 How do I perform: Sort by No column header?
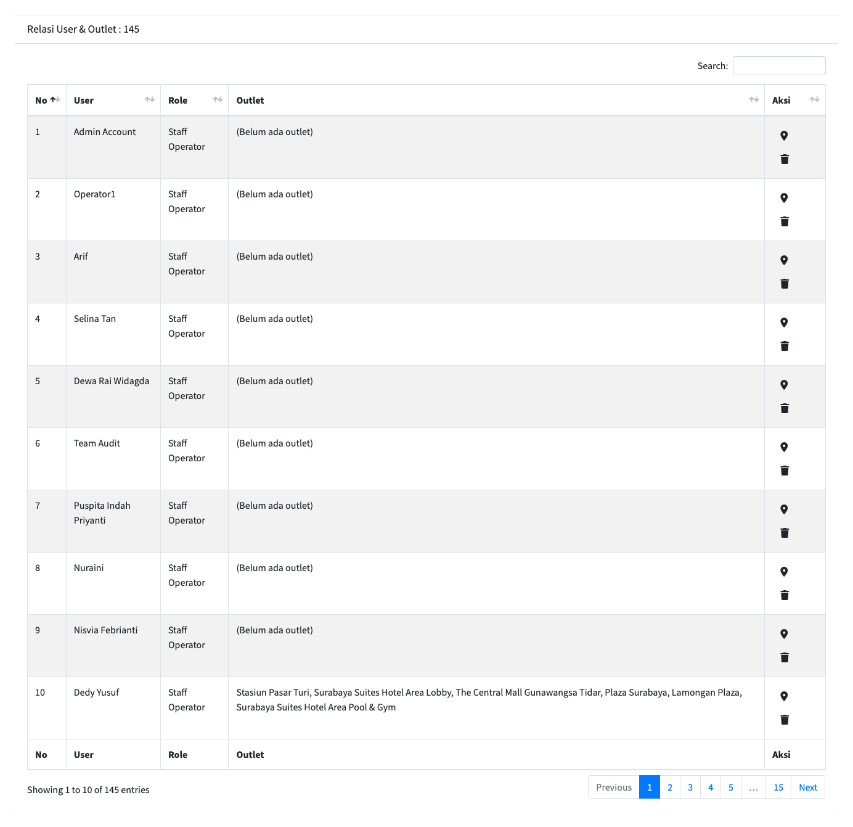(47, 100)
